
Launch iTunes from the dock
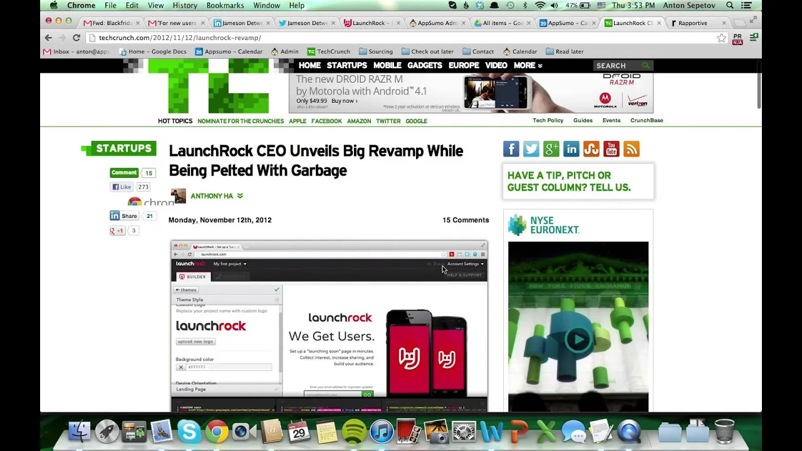point(381,432)
